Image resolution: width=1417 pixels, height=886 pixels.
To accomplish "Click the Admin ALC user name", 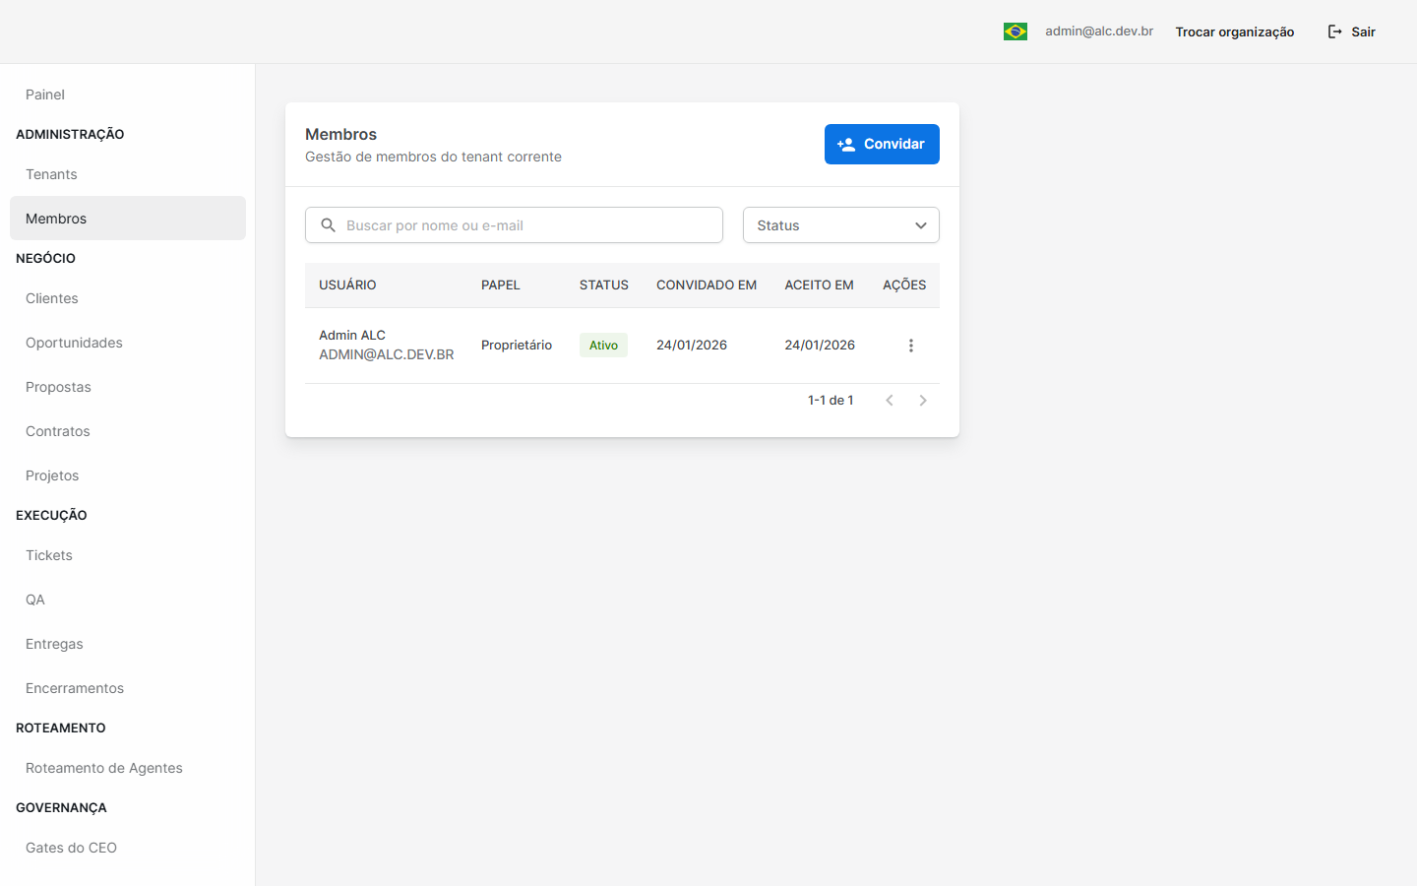I will 352,336.
